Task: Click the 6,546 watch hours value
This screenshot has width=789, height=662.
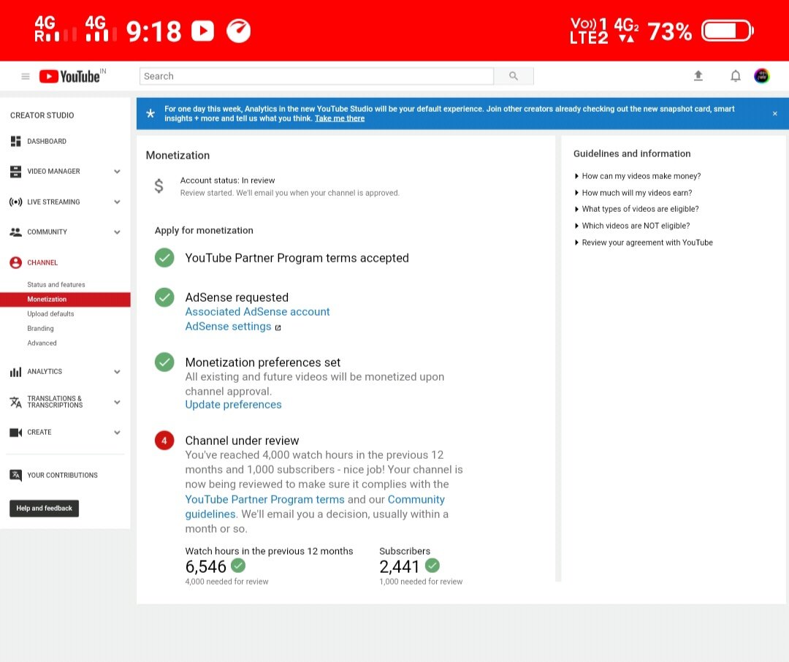Action: pos(206,566)
